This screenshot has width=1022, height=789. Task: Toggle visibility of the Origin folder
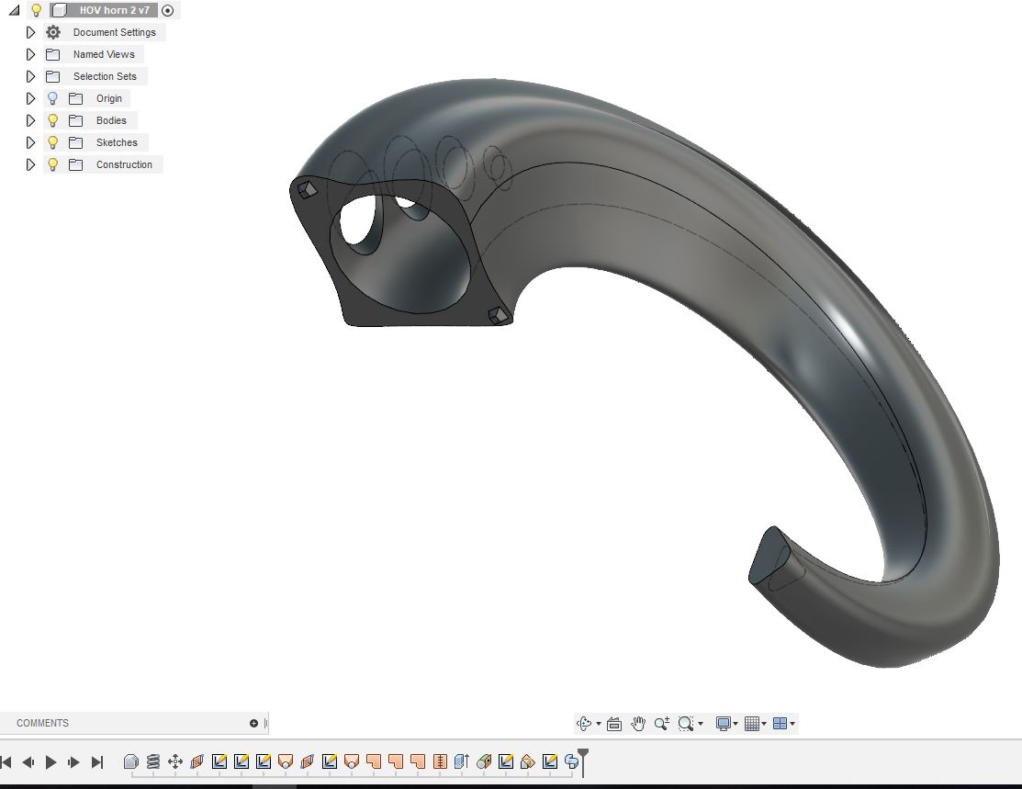[x=52, y=98]
